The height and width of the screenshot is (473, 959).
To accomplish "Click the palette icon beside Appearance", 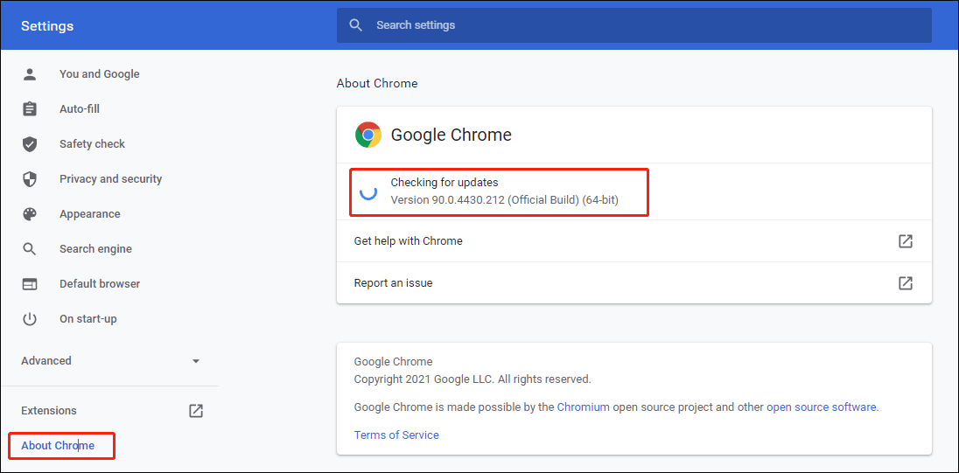I will (30, 214).
